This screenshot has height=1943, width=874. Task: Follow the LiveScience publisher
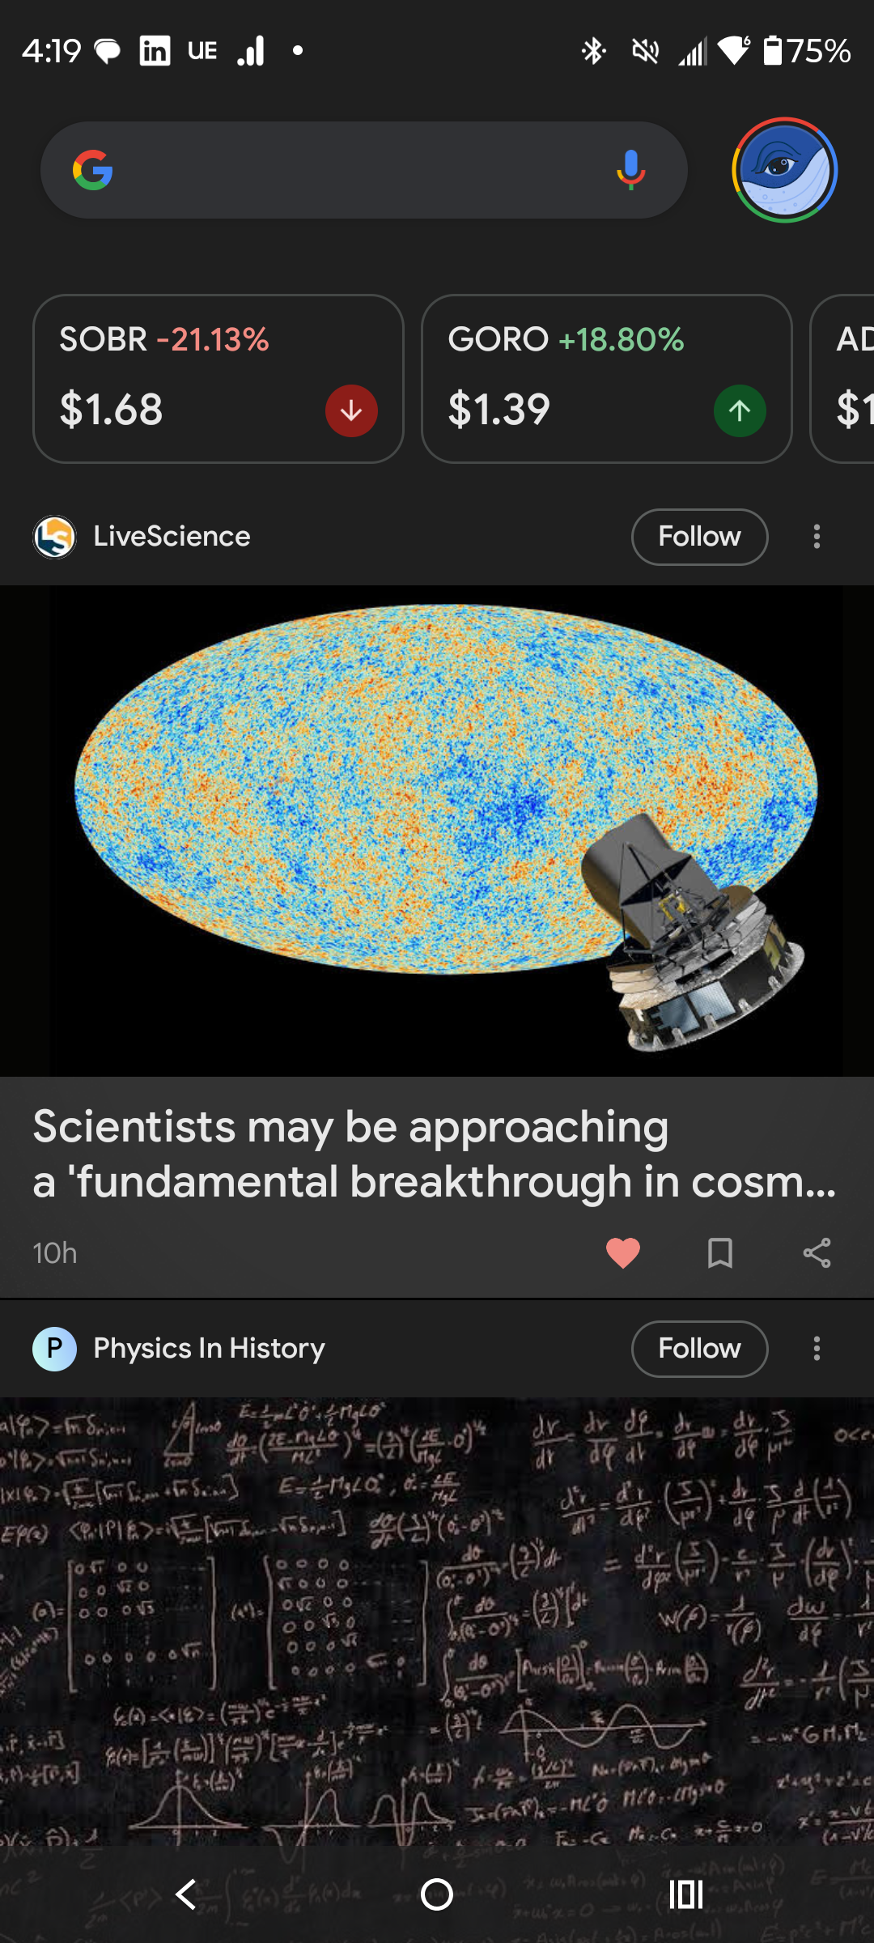(699, 537)
